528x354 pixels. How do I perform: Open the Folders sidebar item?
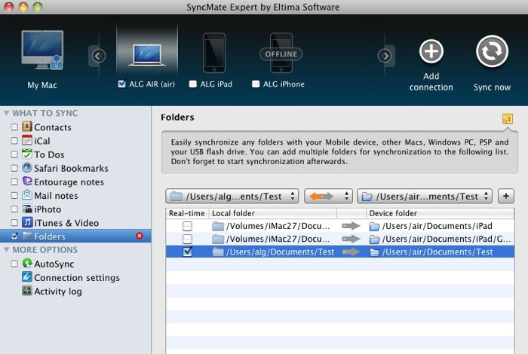tap(75, 237)
